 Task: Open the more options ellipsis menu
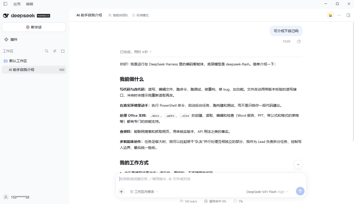coord(339,15)
